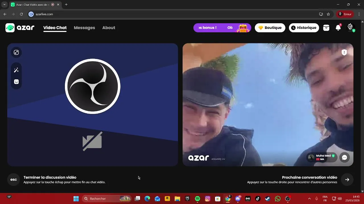
Task: Switch to the Messages tab
Action: click(x=84, y=28)
